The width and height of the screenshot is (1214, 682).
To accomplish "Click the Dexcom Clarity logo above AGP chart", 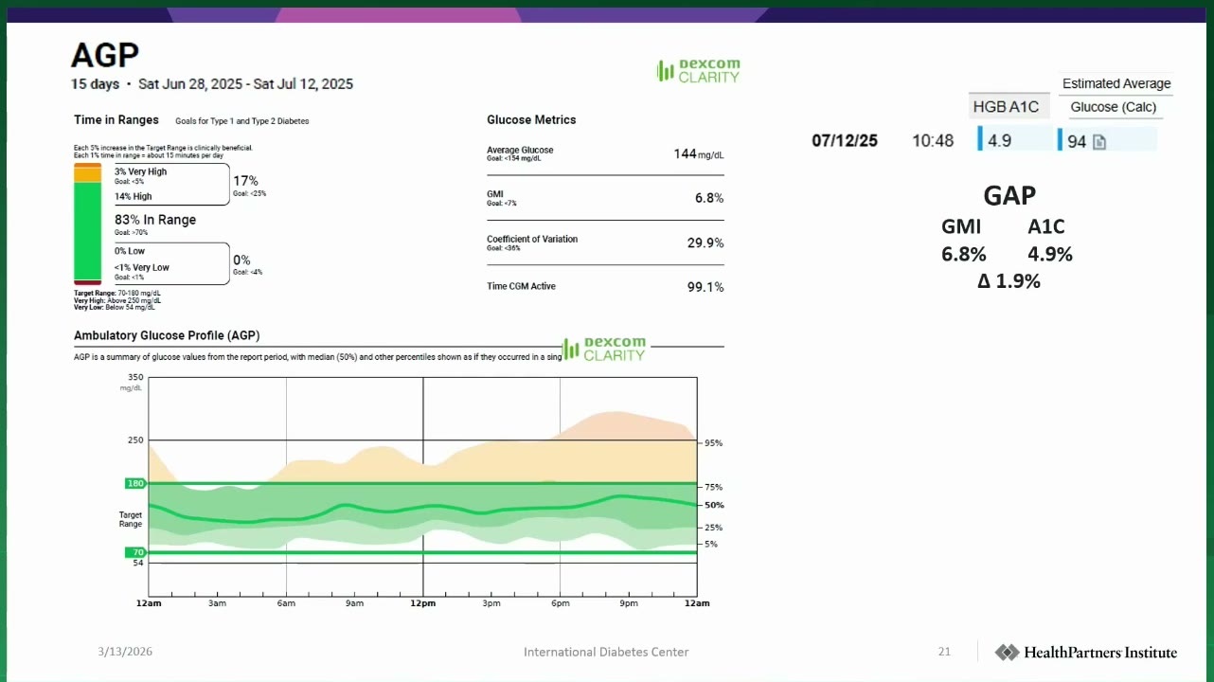I will click(603, 350).
